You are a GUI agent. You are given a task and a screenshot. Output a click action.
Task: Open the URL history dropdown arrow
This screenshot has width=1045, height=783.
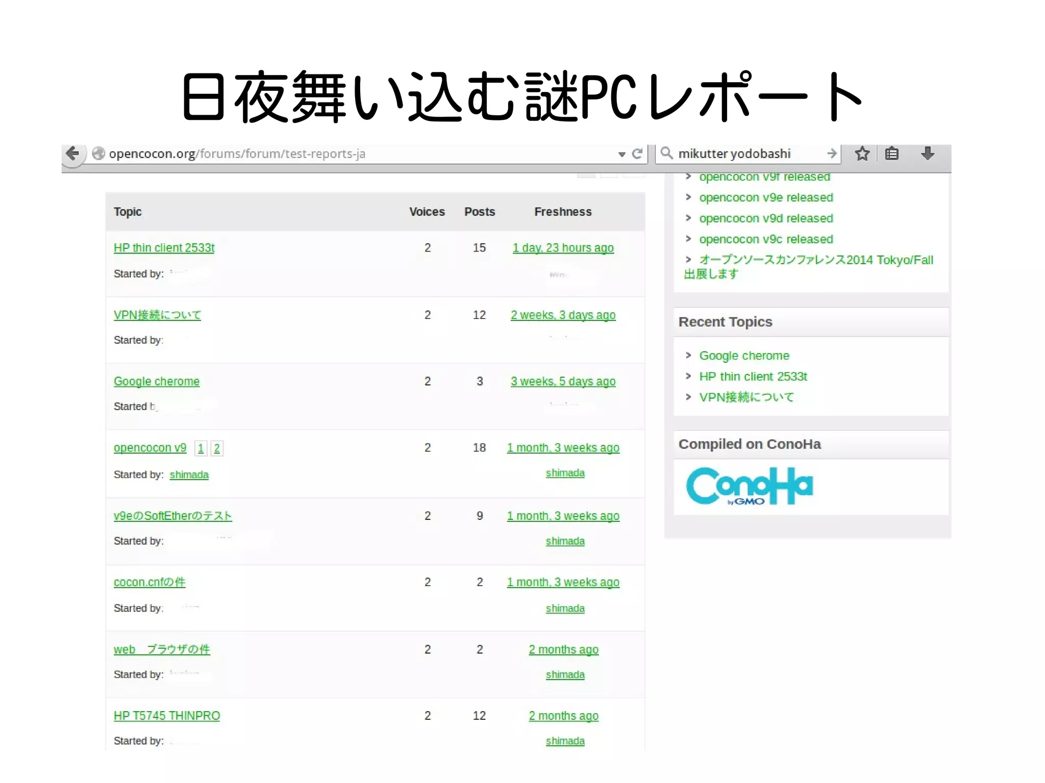coord(621,154)
